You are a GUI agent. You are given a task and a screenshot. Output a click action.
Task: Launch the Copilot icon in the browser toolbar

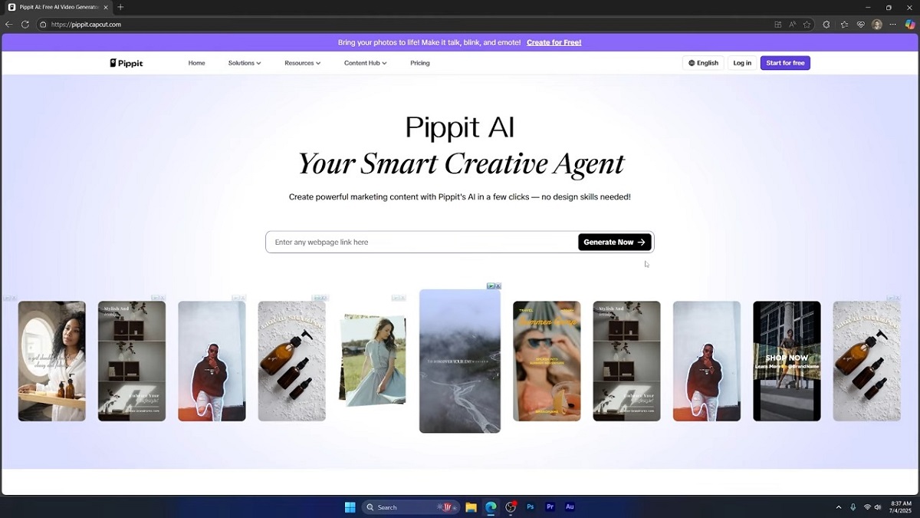point(910,25)
